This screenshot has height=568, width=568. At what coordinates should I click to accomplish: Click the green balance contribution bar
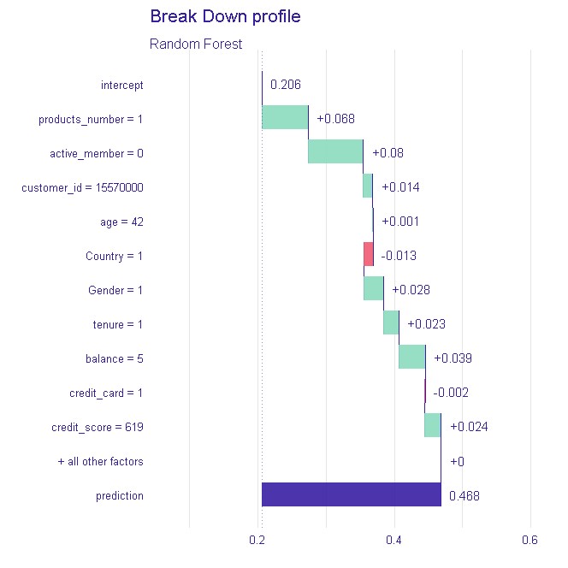coord(411,358)
